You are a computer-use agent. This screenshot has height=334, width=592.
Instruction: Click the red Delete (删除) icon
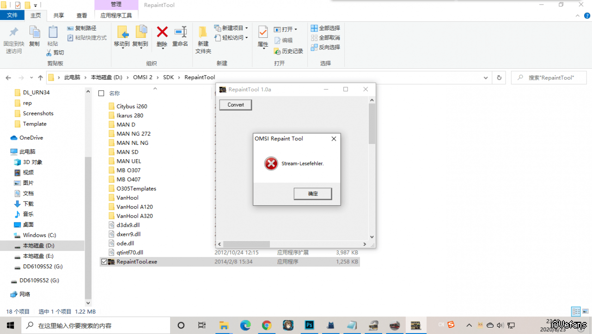(162, 32)
